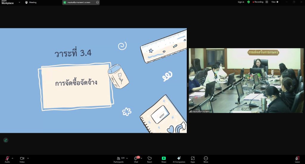Open the Meeting tab at top
The width and height of the screenshot is (305, 164).
click(x=31, y=2)
